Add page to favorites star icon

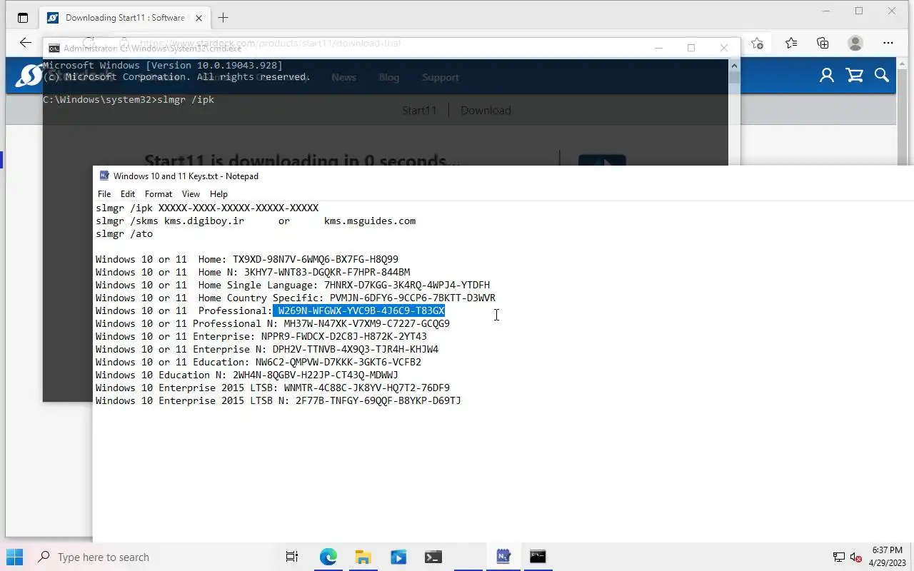point(758,43)
